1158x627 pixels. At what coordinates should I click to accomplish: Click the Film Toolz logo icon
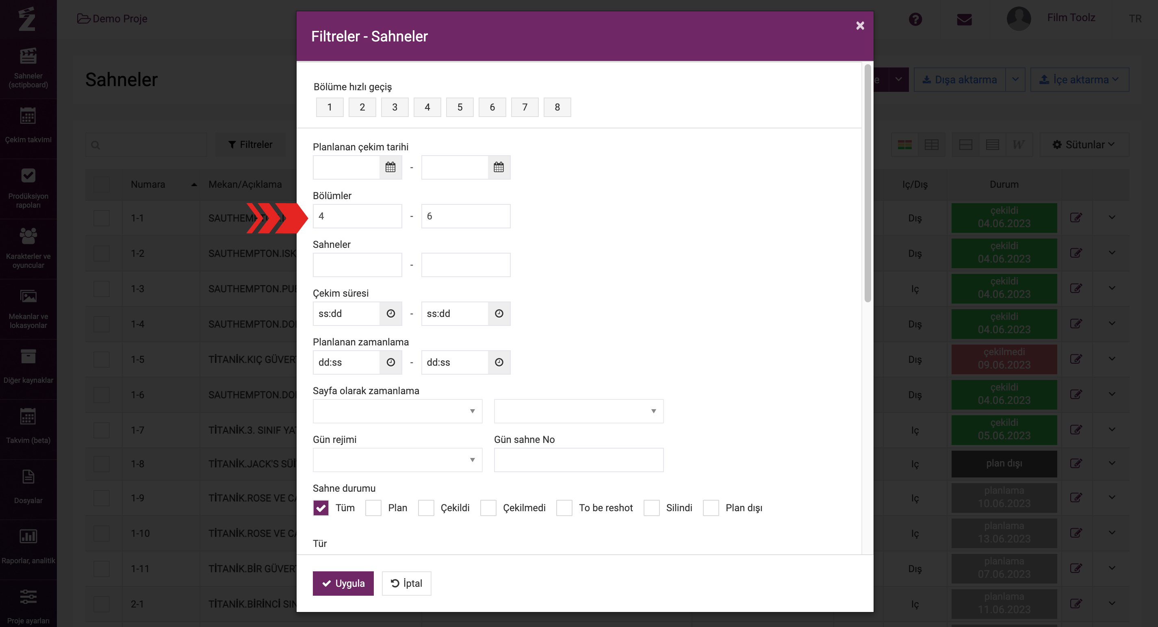(27, 19)
